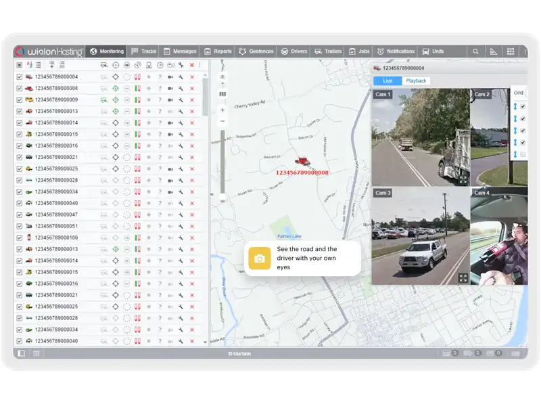Uncheck the checkbox for unit 123456789000051
The image size is (541, 406).
tap(20, 226)
